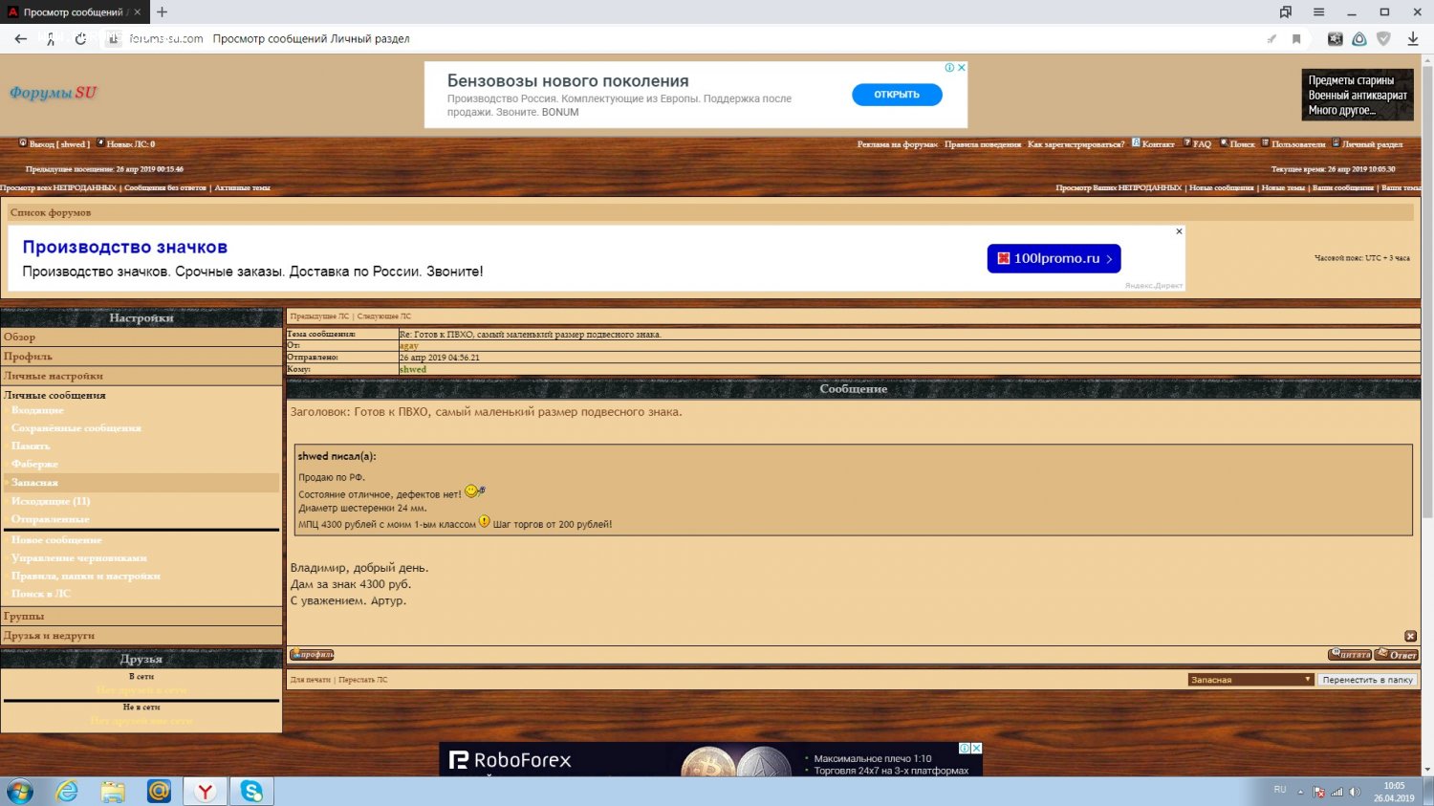The height and width of the screenshot is (806, 1434).
Task: Open sender's профиль button below the message
Action: (x=312, y=655)
